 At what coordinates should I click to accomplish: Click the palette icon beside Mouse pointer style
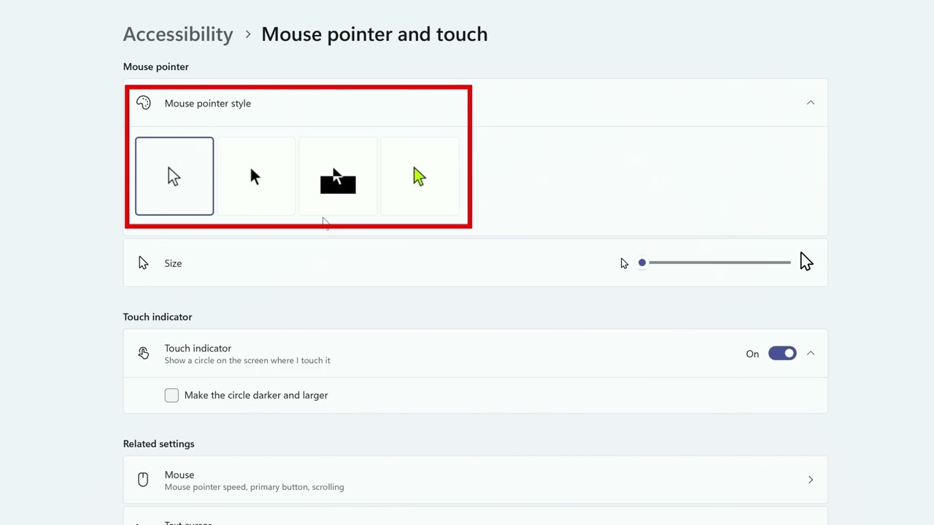click(144, 104)
